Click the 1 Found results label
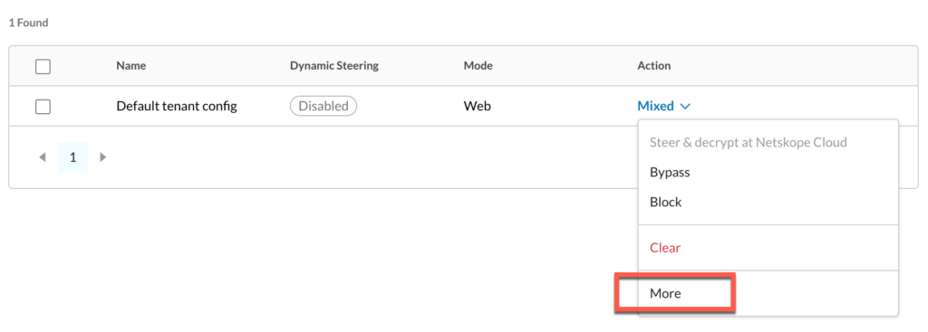Image resolution: width=928 pixels, height=332 pixels. click(28, 23)
